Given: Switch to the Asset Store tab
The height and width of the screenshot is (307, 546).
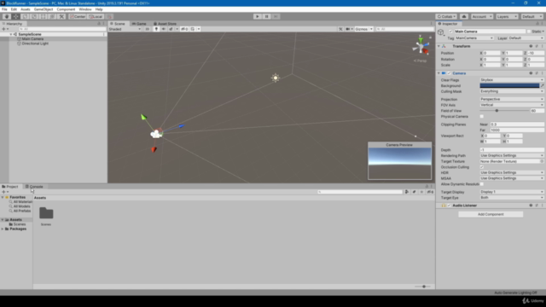Looking at the screenshot, I should pyautogui.click(x=165, y=24).
